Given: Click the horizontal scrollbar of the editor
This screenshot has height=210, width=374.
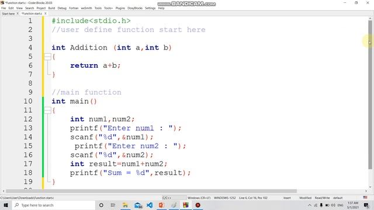Looking at the screenshot, I should click(x=151, y=191).
